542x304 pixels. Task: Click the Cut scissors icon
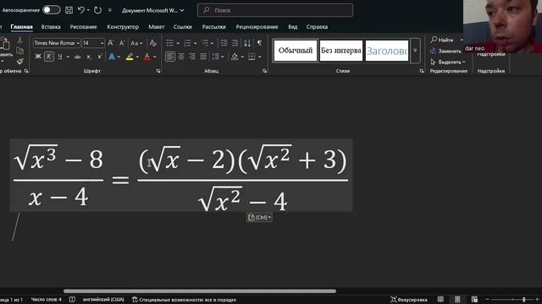[19, 41]
